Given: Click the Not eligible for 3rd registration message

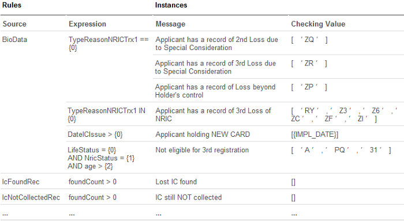Looking at the screenshot, I should click(202, 150).
